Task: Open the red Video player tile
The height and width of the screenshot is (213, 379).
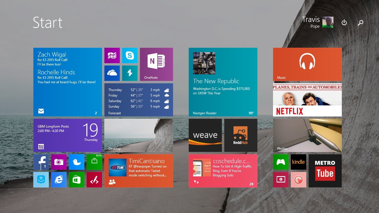Action: 281,180
